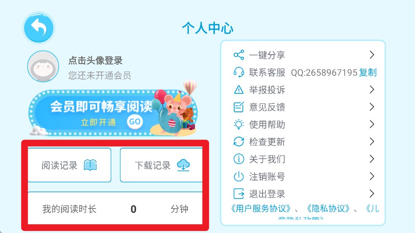Image resolution: width=415 pixels, height=233 pixels.
Task: Open the 《隐私协议》 link
Action: coord(328,209)
